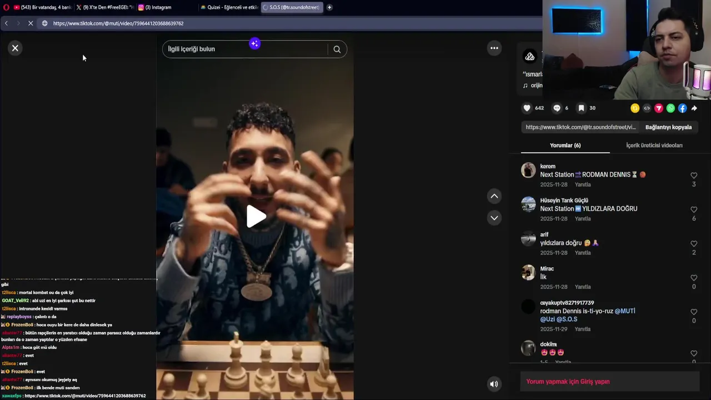Click Alpts1m username in chat
The image size is (711, 400).
click(11, 348)
